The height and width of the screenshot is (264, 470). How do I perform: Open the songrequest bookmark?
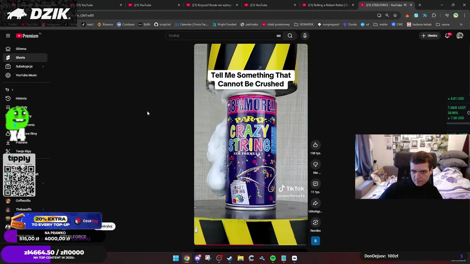[328, 25]
